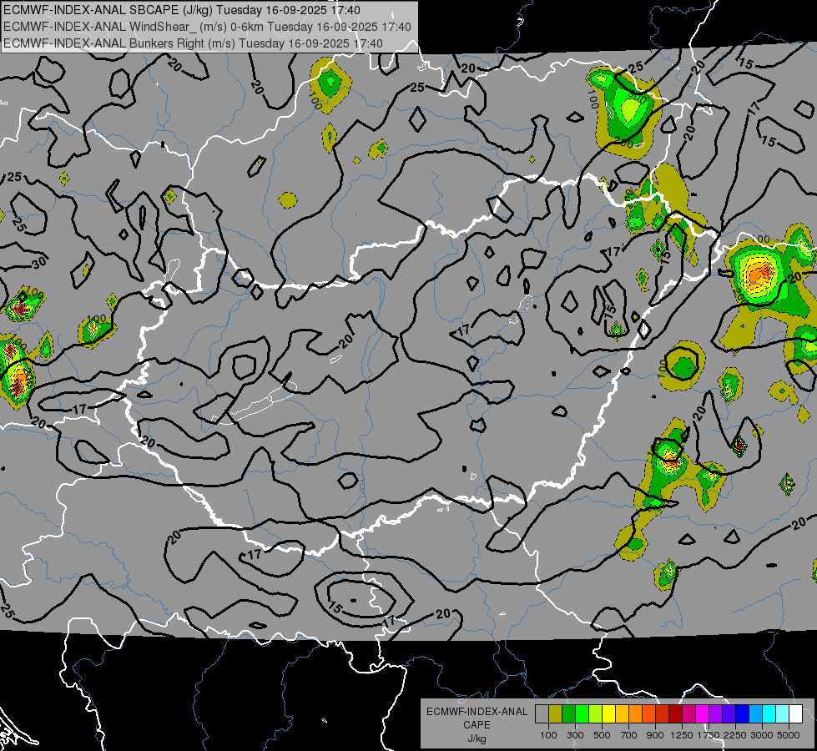This screenshot has height=751, width=817.
Task: Click the legend tick label 300
Action: pos(575,735)
